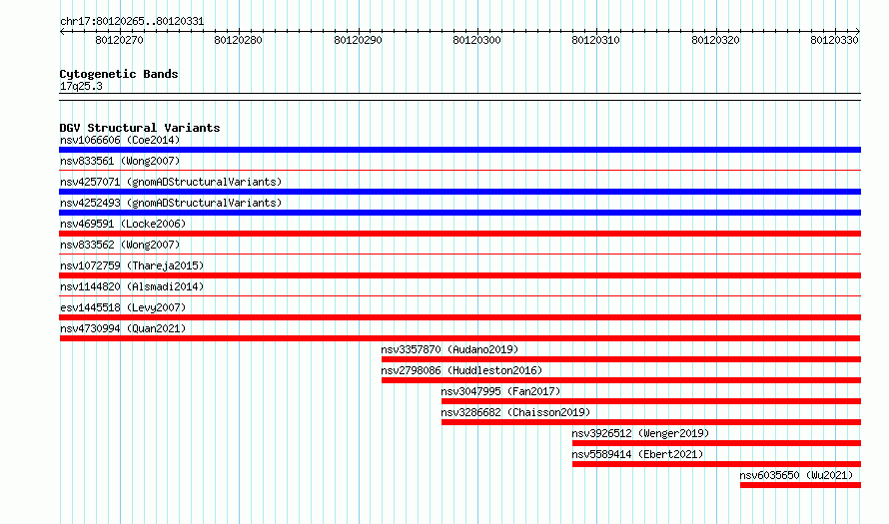The image size is (889, 524).
Task: Select the blue bar under nsv4257071
Action: click(x=459, y=192)
